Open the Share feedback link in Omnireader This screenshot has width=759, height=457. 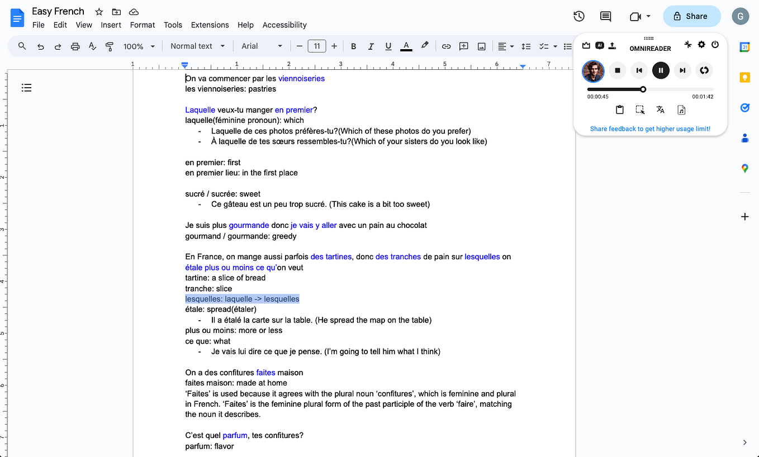tap(650, 129)
